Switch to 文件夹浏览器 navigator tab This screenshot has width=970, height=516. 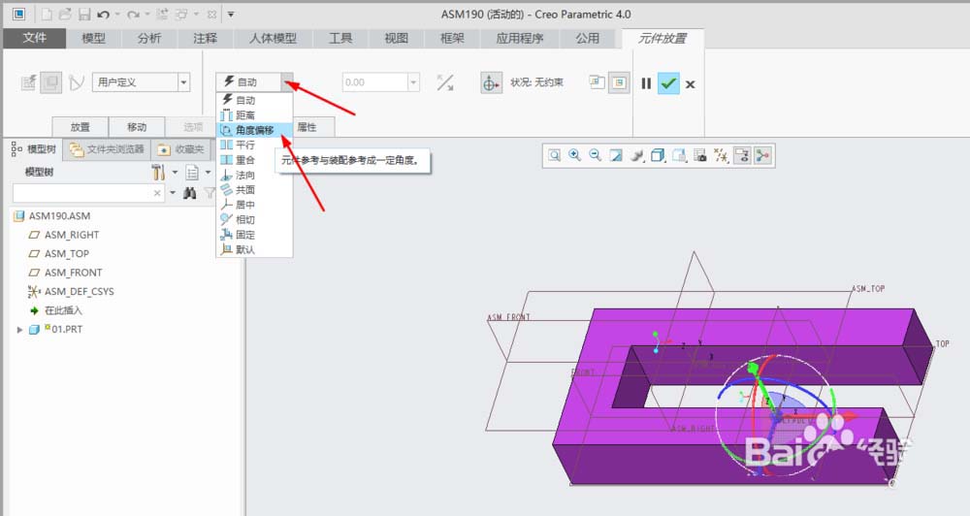tap(107, 149)
